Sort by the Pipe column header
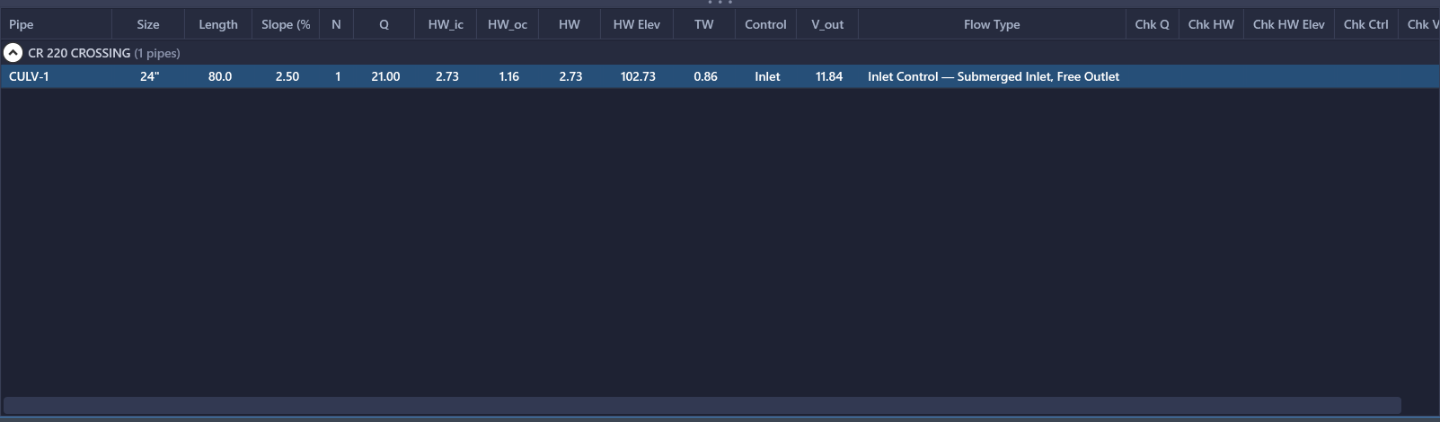Image resolution: width=1440 pixels, height=422 pixels. pos(56,24)
